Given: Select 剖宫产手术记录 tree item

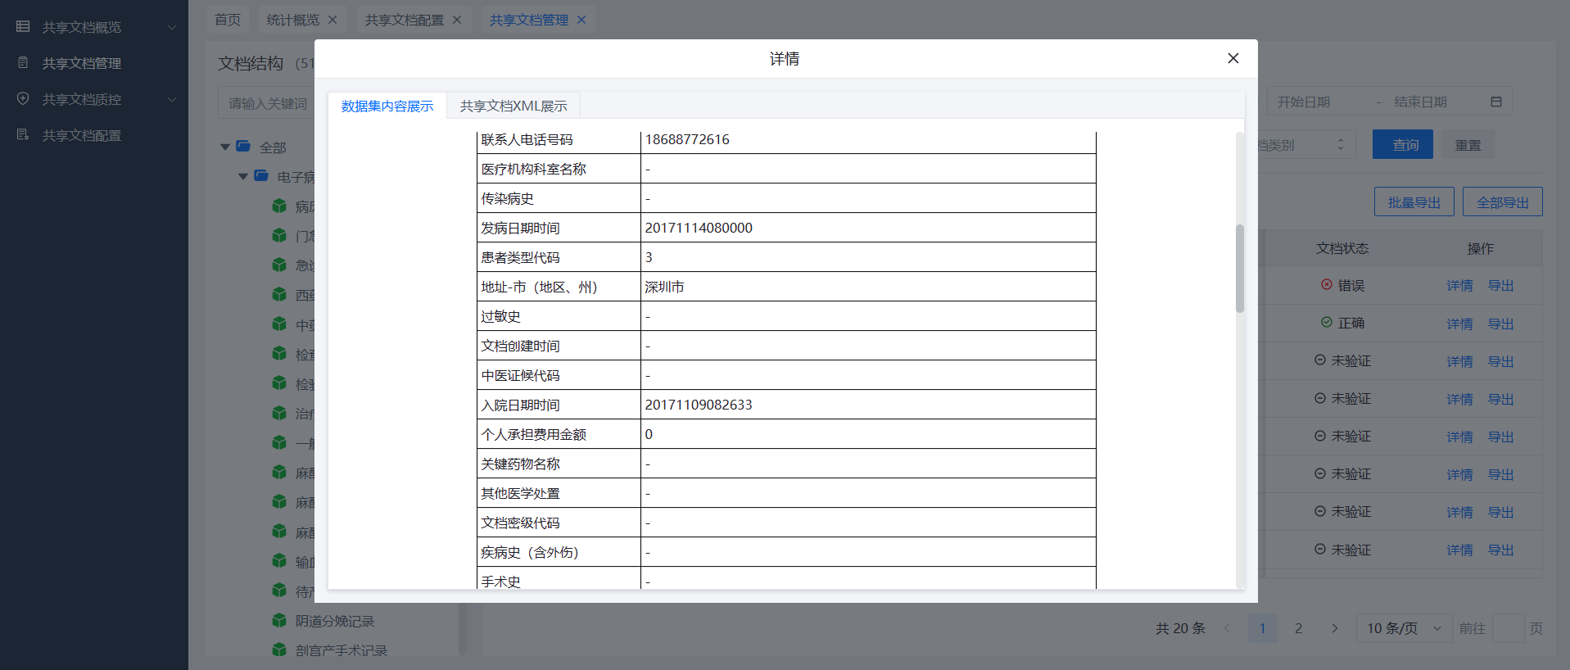Looking at the screenshot, I should click(x=342, y=650).
